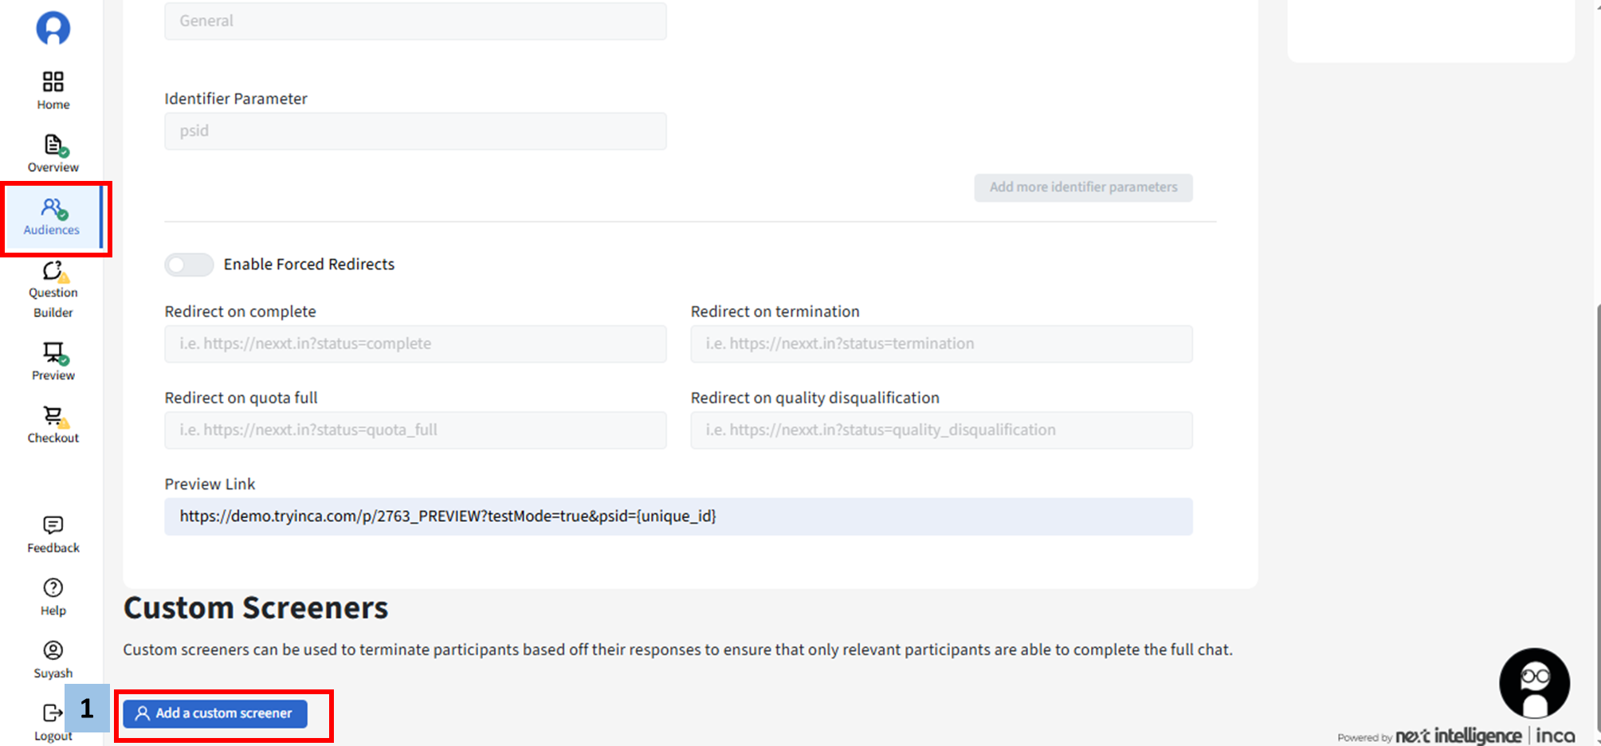Click the Identifier Parameter psid field
1601x746 pixels.
click(415, 132)
